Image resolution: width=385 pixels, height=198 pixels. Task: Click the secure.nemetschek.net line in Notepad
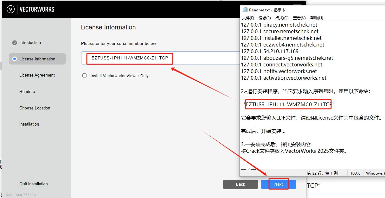point(280,31)
